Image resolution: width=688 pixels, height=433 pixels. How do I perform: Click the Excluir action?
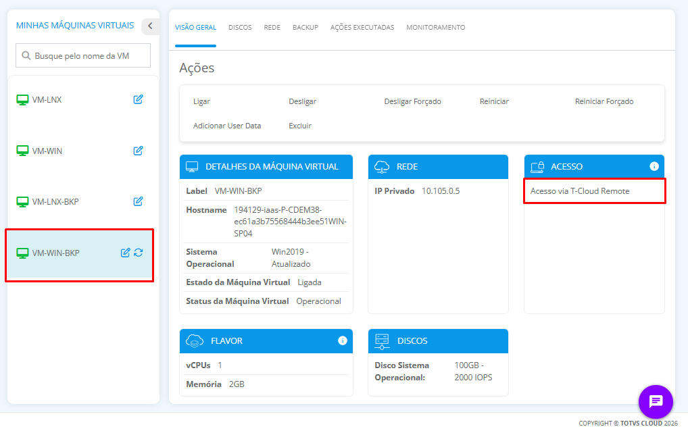(x=300, y=126)
